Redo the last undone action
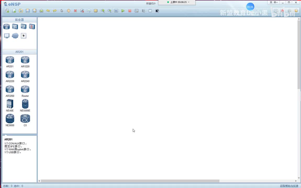 [x=55, y=11]
